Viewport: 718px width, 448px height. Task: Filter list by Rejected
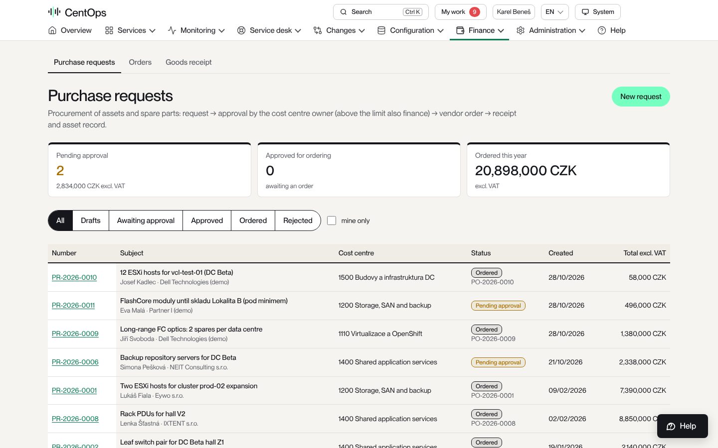298,221
